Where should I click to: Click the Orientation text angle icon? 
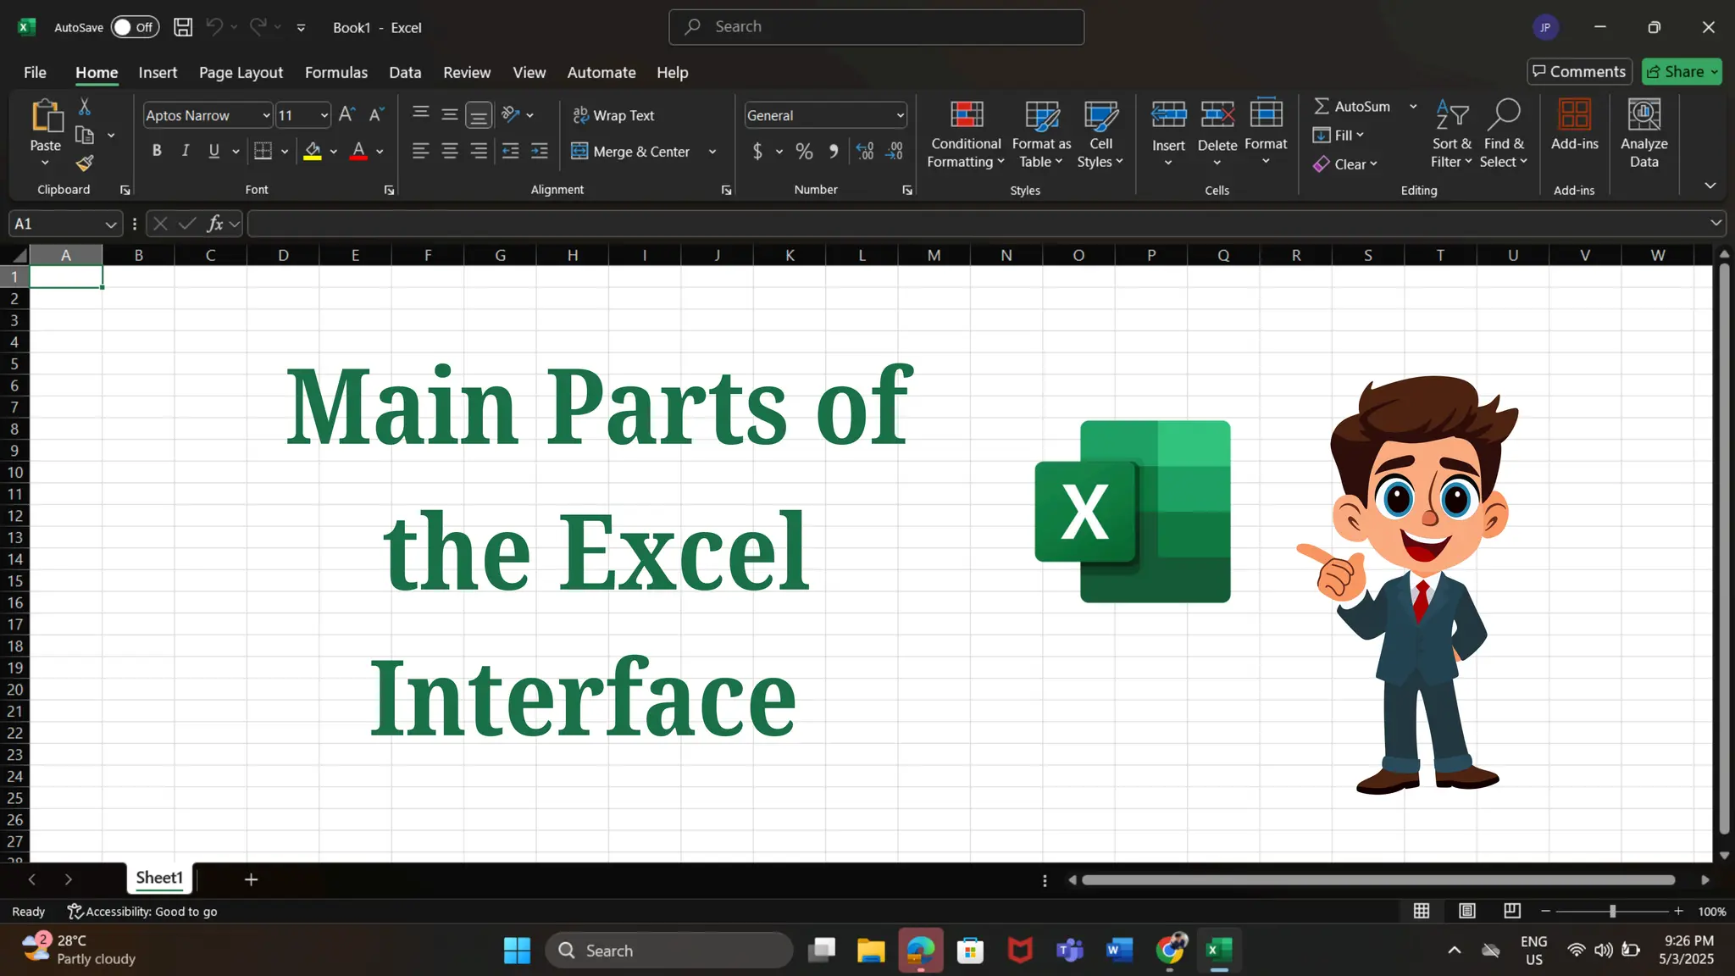[x=510, y=114]
